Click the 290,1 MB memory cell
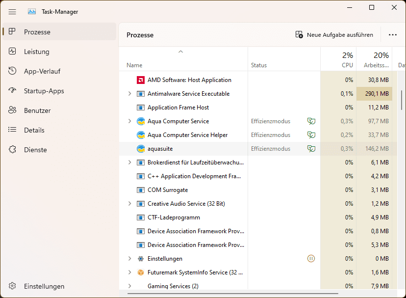 [374, 94]
